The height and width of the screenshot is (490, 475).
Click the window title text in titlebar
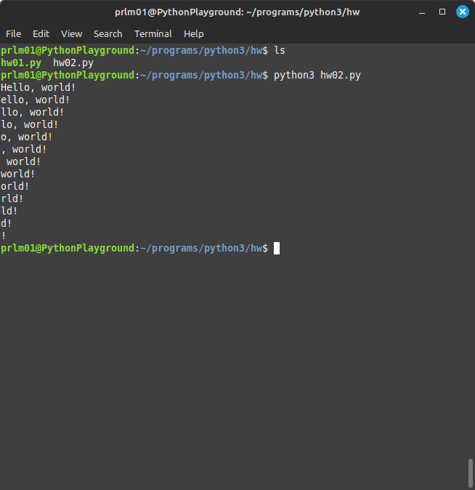238,12
